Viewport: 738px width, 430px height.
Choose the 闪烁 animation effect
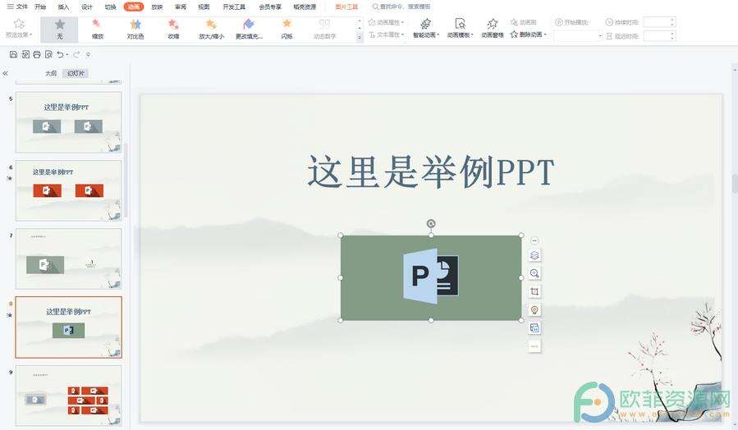click(x=286, y=29)
